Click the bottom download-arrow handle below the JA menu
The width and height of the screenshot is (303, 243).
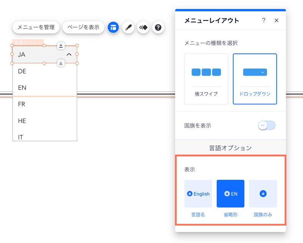pyautogui.click(x=61, y=63)
